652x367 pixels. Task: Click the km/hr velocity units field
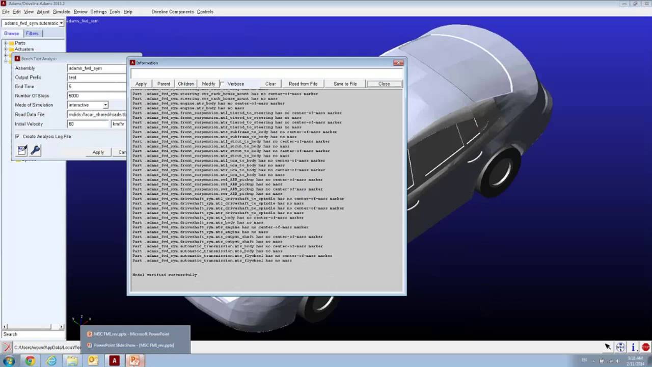coord(119,124)
